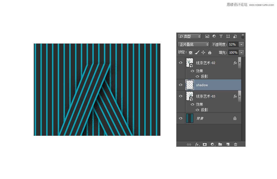
Task: Filter layers by text type
Action: coord(221,36)
